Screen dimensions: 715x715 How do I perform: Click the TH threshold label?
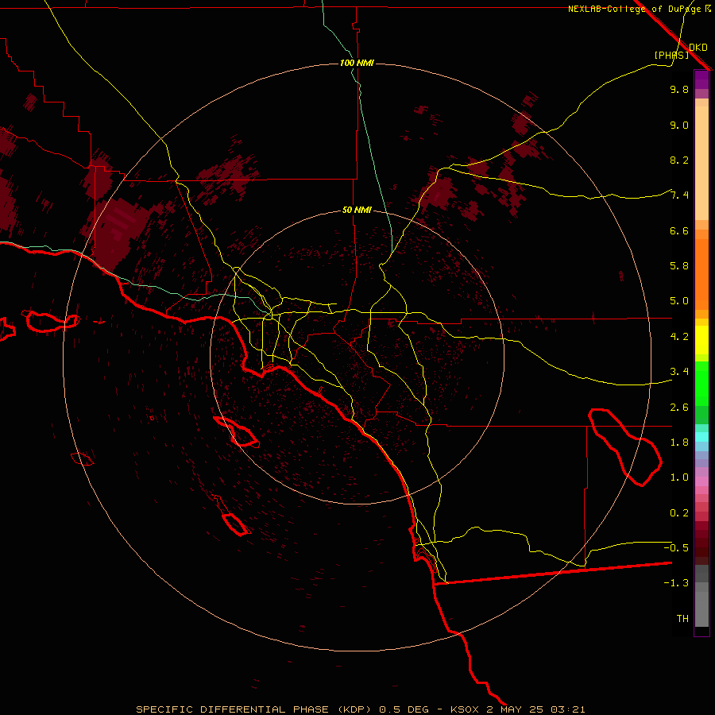[x=682, y=619]
